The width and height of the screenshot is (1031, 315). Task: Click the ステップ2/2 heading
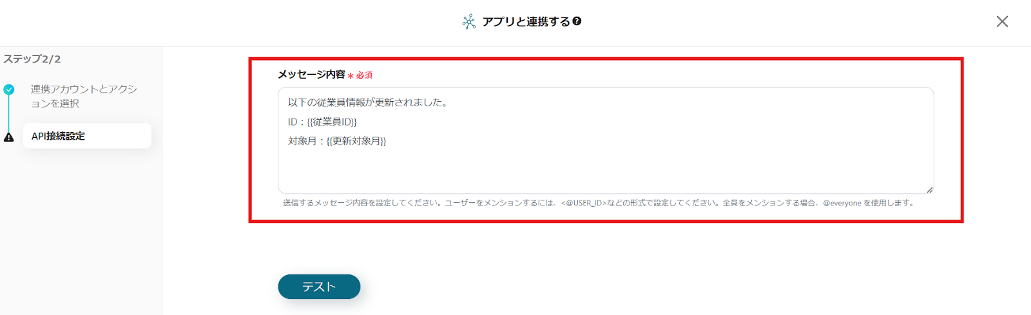click(x=32, y=59)
